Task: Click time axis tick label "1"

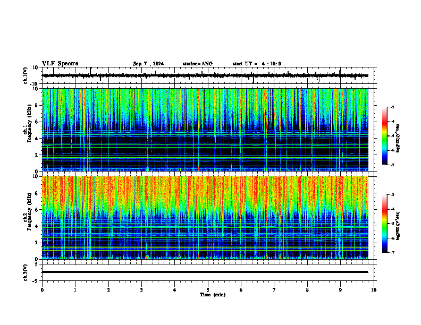Action: [75, 290]
